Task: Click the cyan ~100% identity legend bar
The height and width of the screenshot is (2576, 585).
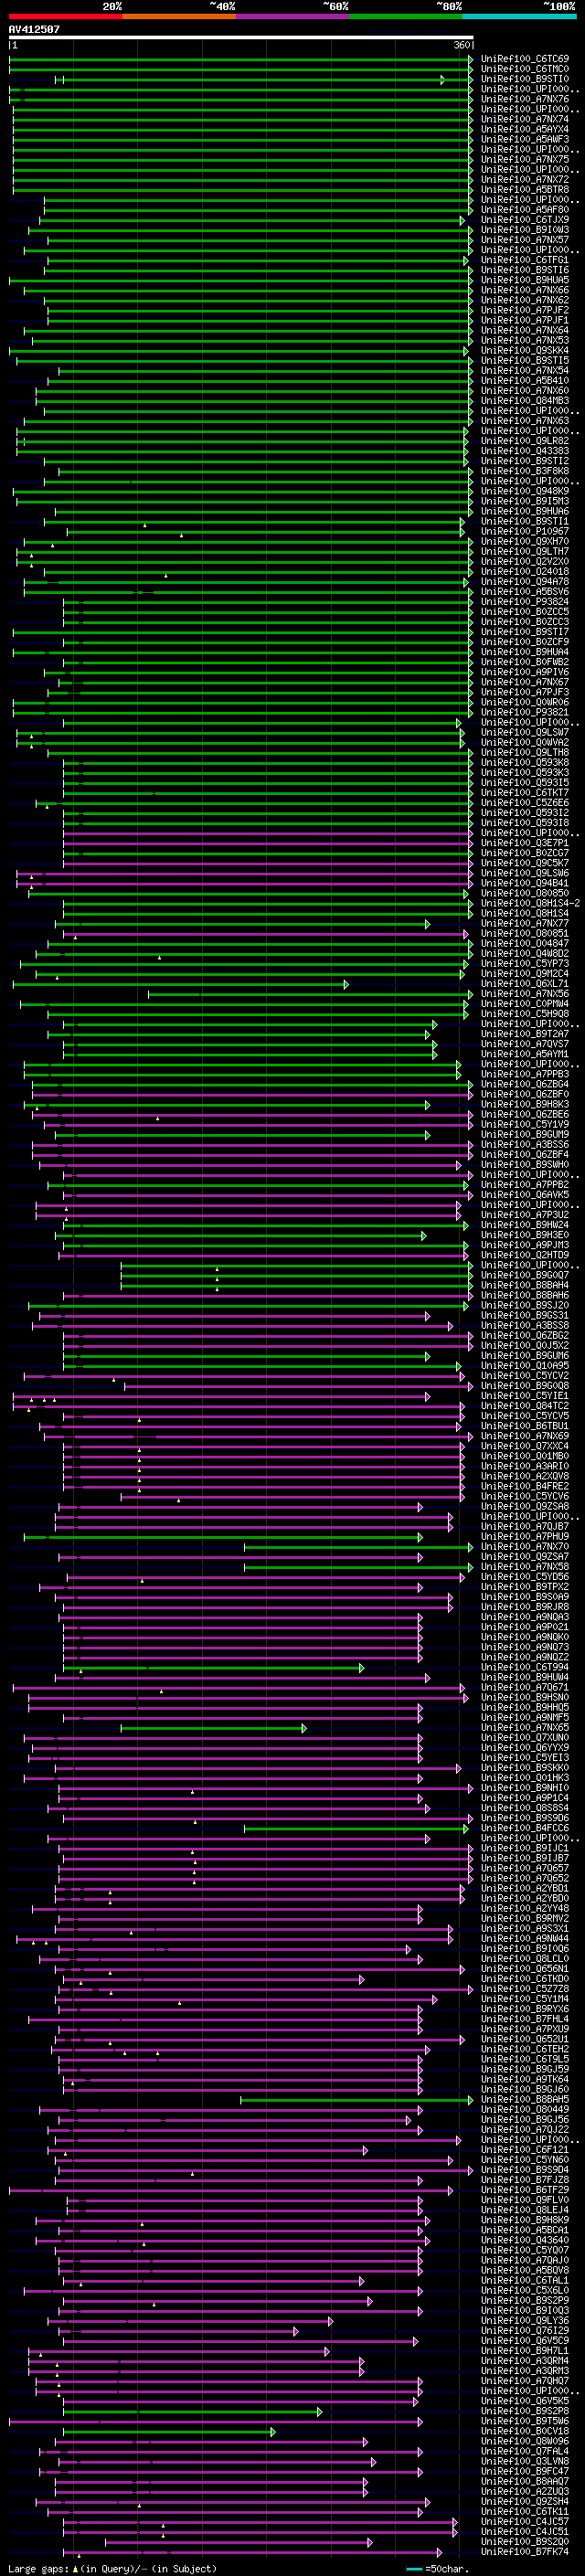Action: coord(519,16)
